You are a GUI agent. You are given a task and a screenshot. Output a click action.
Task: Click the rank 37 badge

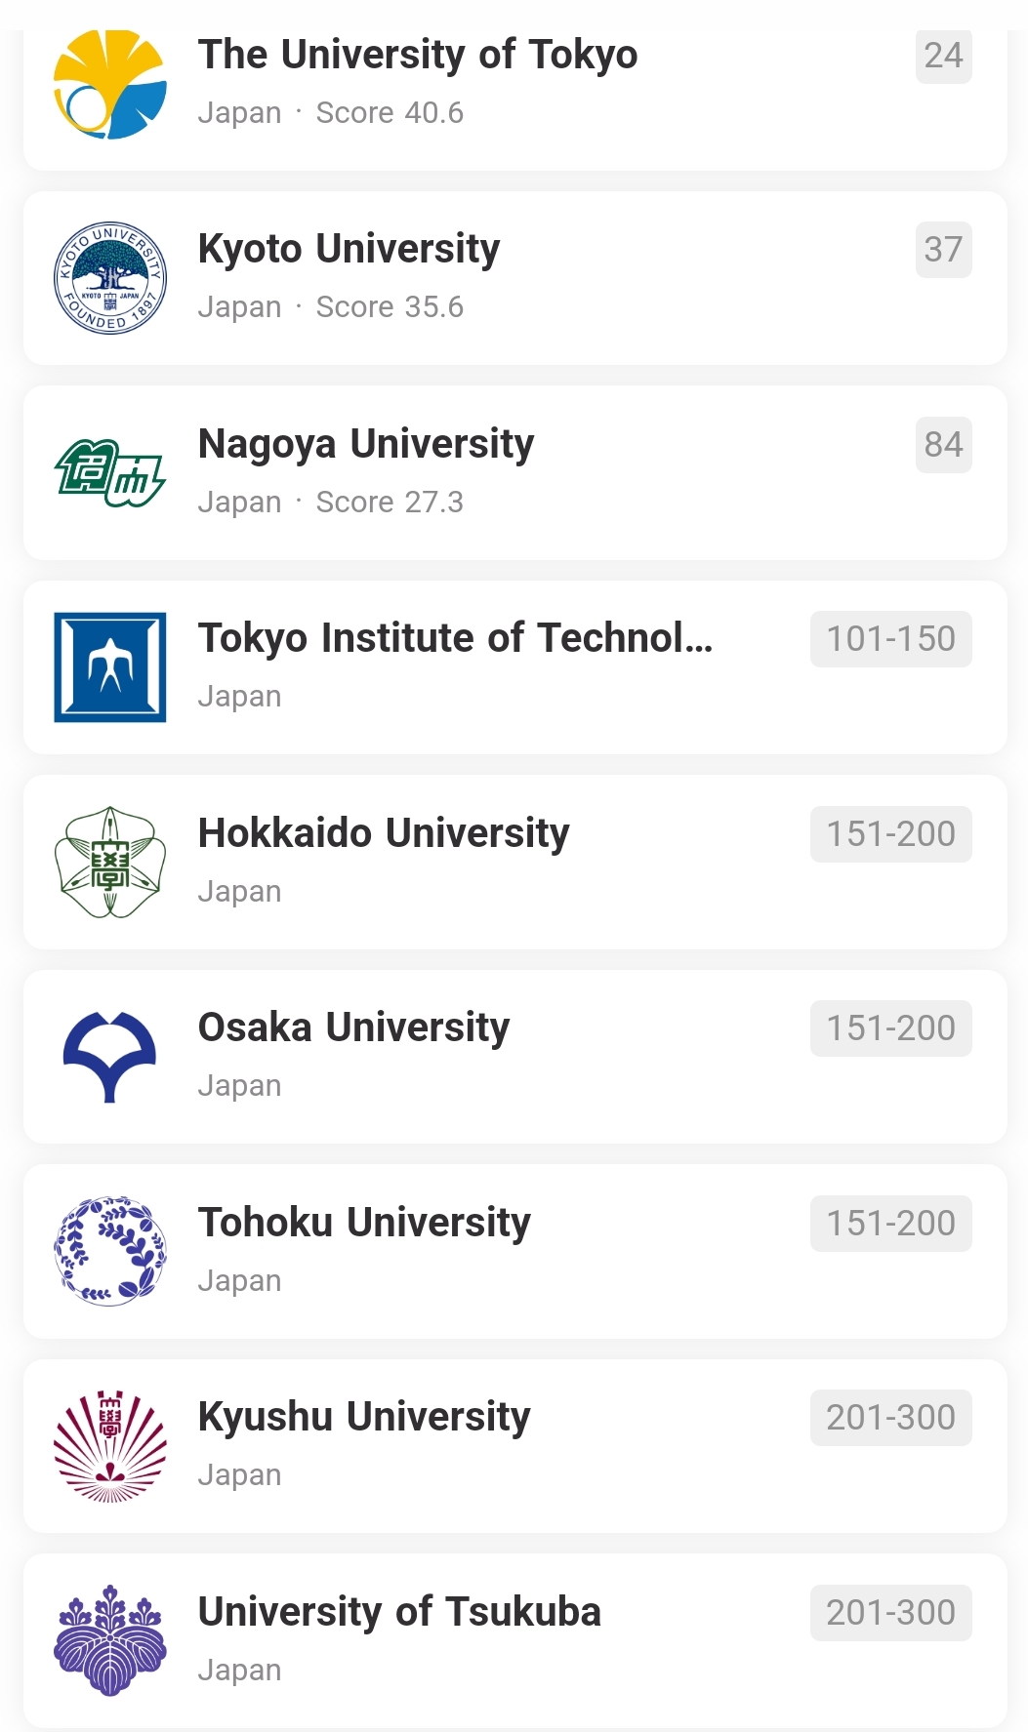point(943,250)
